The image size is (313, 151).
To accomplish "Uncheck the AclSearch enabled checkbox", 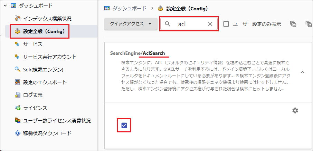I will [x=124, y=125].
